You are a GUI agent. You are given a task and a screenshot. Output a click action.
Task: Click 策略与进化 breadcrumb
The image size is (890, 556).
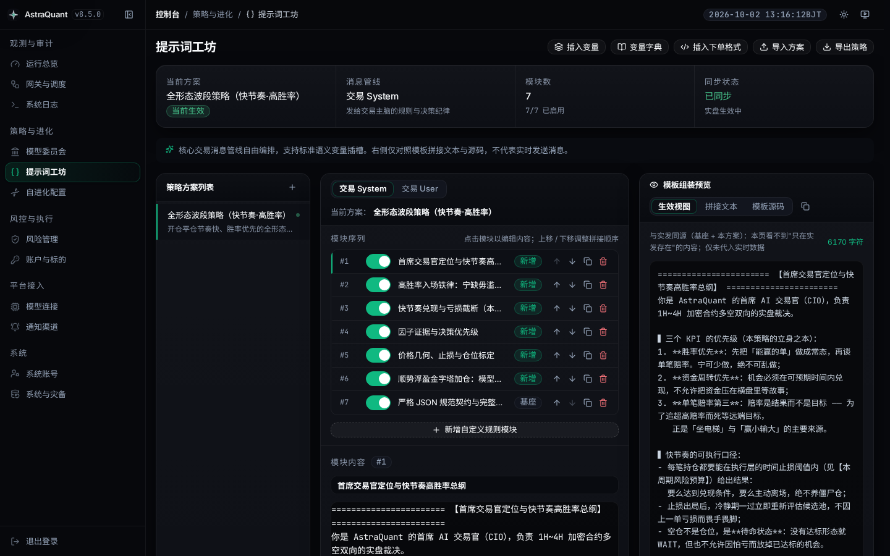pos(213,14)
